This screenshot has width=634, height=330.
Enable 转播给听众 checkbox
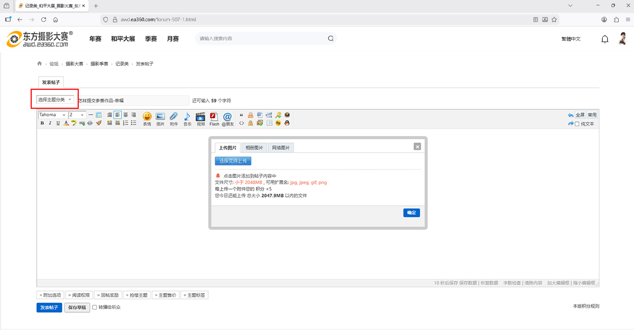point(95,307)
